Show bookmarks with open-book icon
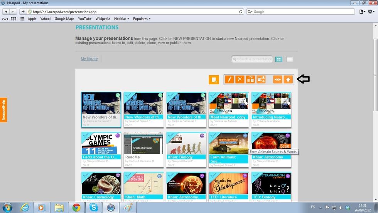The image size is (378, 213). pos(13,19)
